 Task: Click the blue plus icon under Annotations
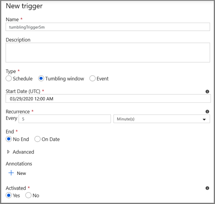coord(11,173)
